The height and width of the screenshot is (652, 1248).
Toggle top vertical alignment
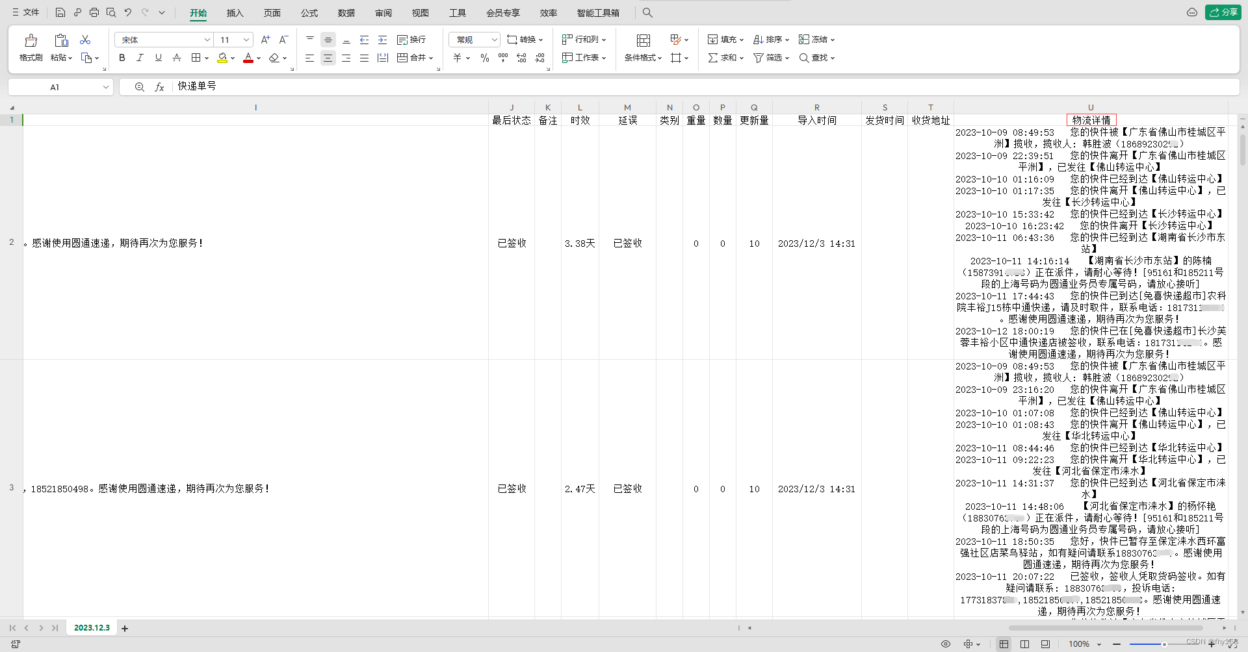[x=310, y=40]
